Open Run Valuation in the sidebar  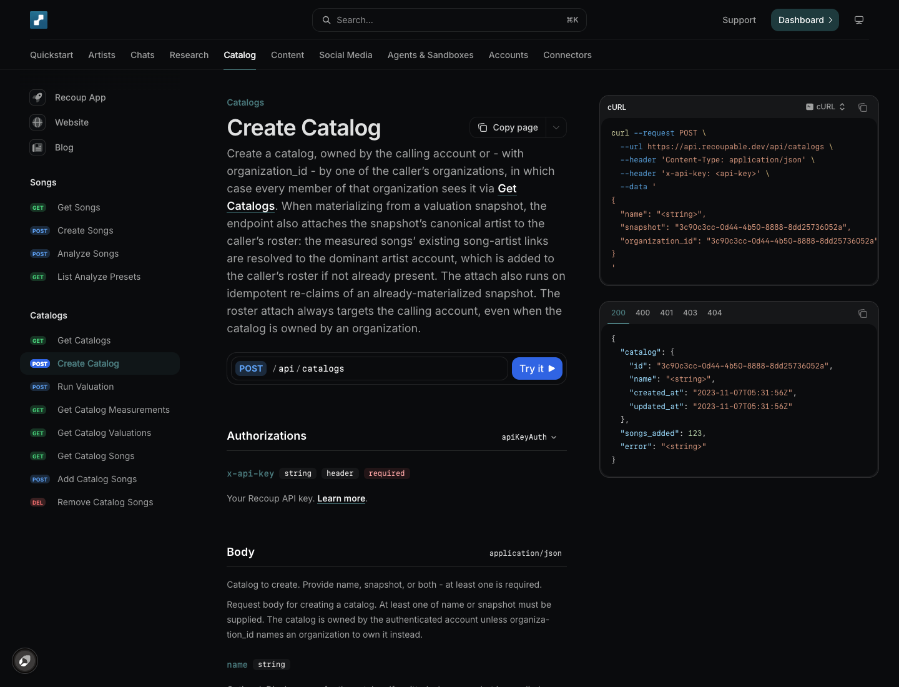point(100,387)
